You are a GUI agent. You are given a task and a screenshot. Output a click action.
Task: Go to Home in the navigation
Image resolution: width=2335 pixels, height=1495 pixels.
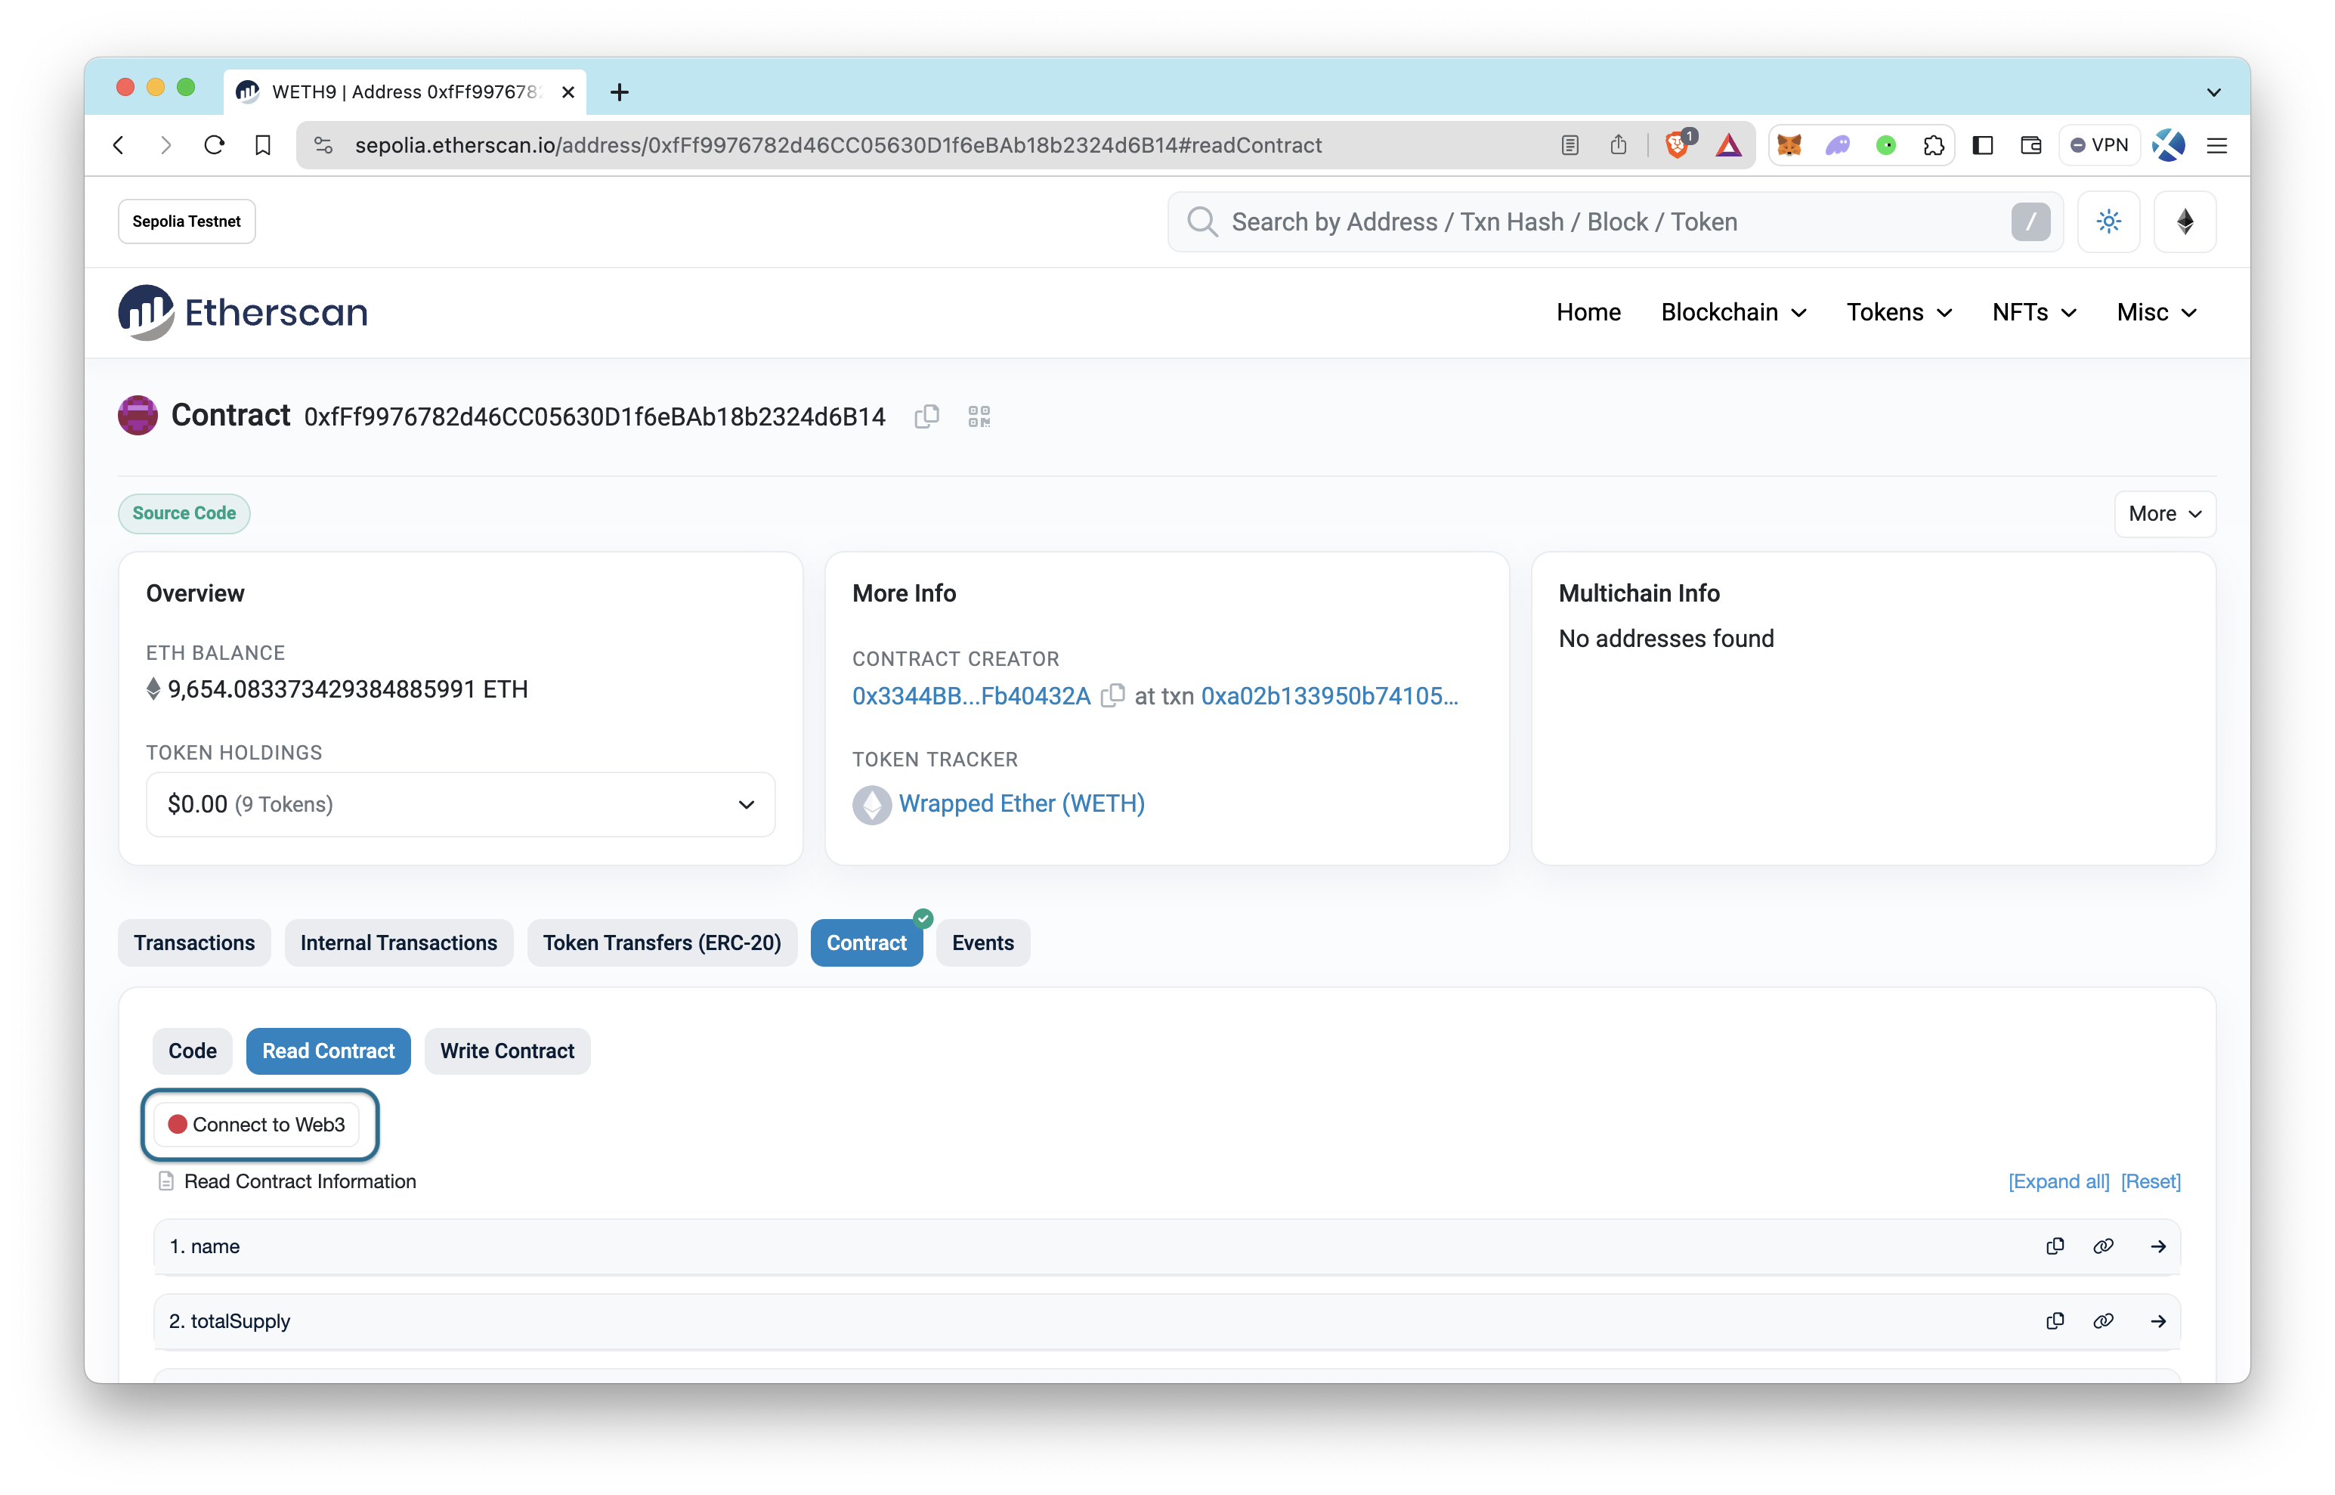click(1588, 311)
